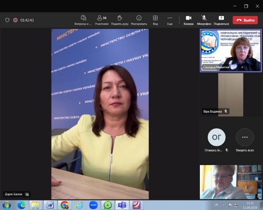This screenshot has width=263, height=210.
Task: Unmute the microphone (Микрофон)
Action: click(x=204, y=20)
